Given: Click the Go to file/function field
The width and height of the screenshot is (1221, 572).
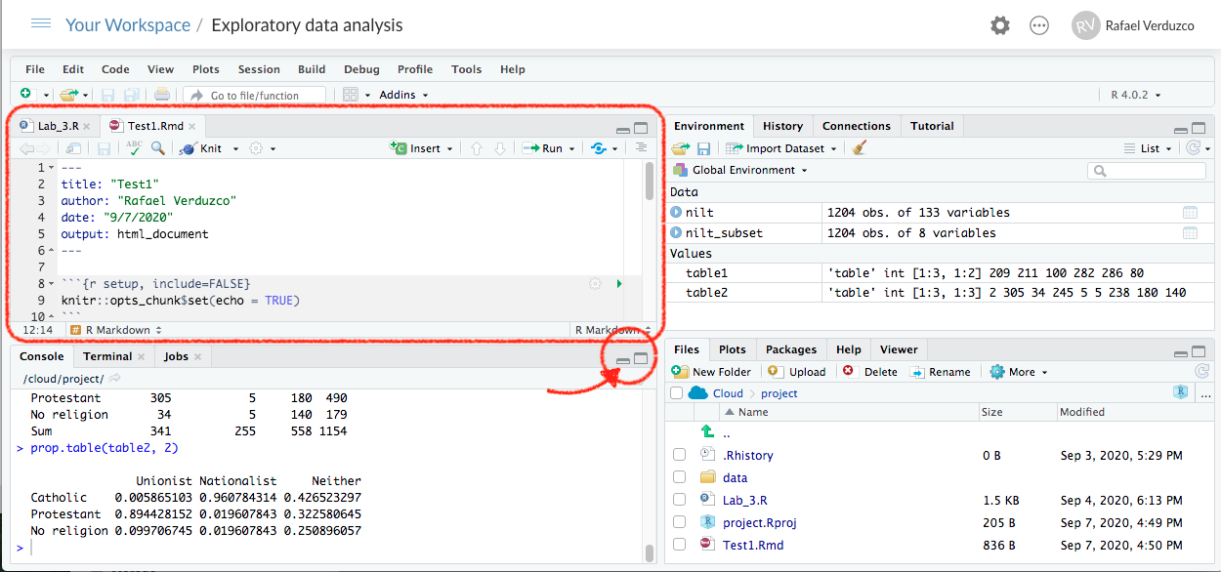Looking at the screenshot, I should pos(255,95).
